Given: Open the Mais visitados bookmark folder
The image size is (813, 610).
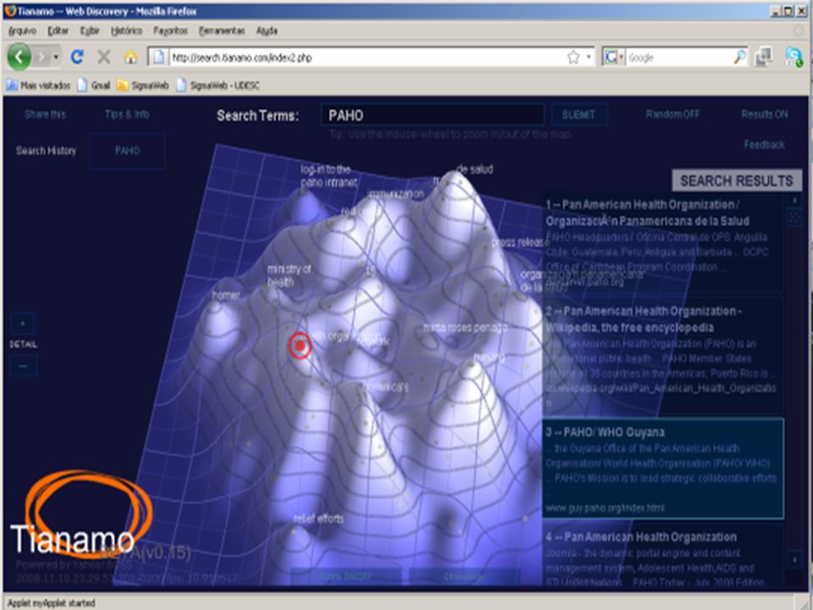Looking at the screenshot, I should click(x=38, y=85).
